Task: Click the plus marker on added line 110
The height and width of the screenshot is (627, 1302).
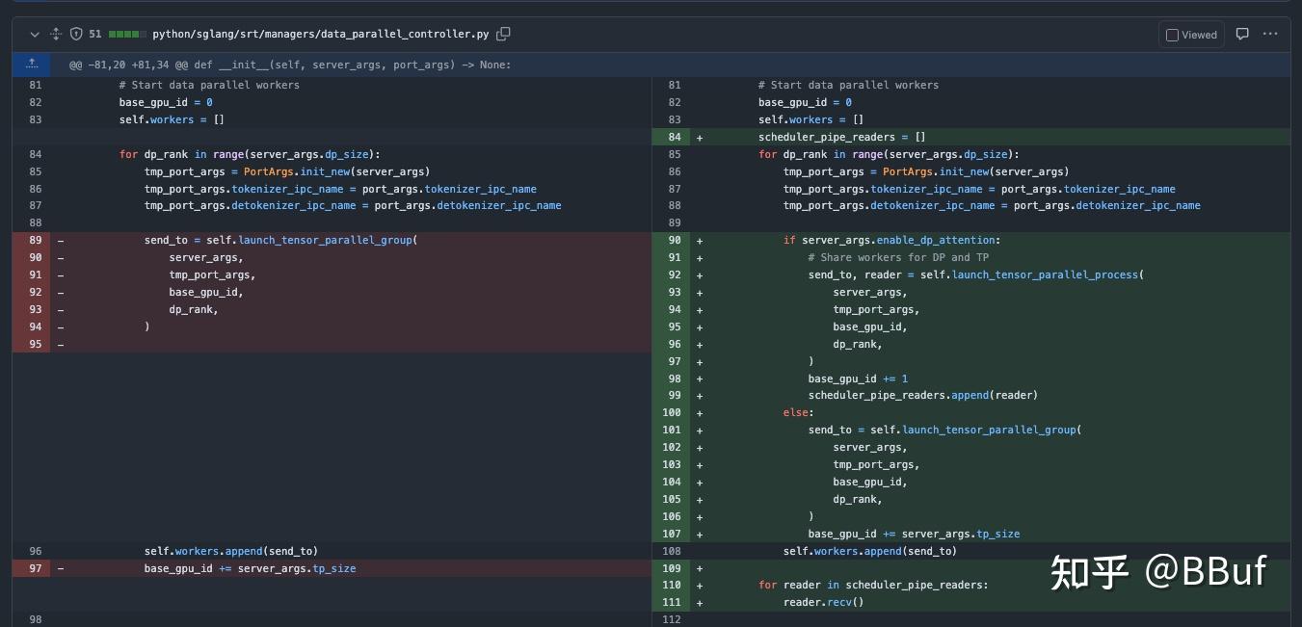Action: coord(700,586)
